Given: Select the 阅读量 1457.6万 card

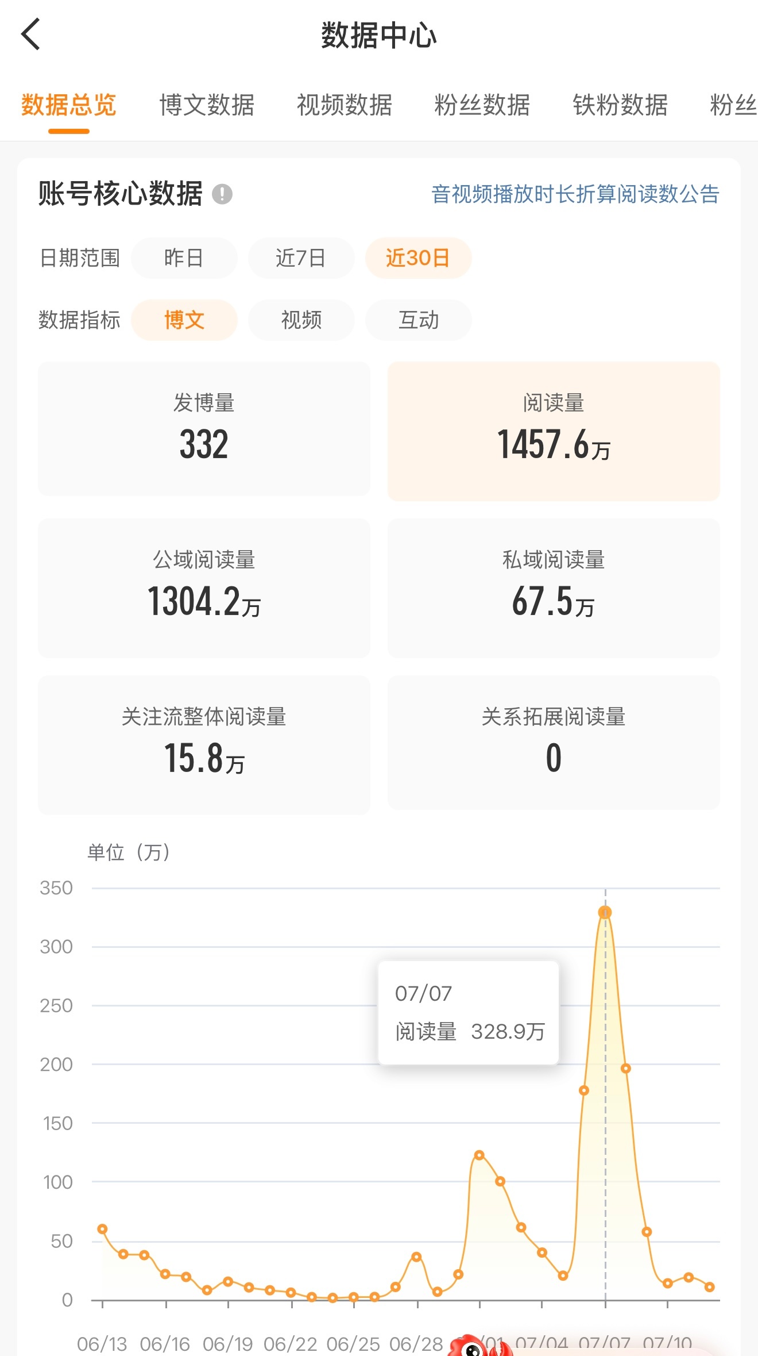Looking at the screenshot, I should [554, 431].
